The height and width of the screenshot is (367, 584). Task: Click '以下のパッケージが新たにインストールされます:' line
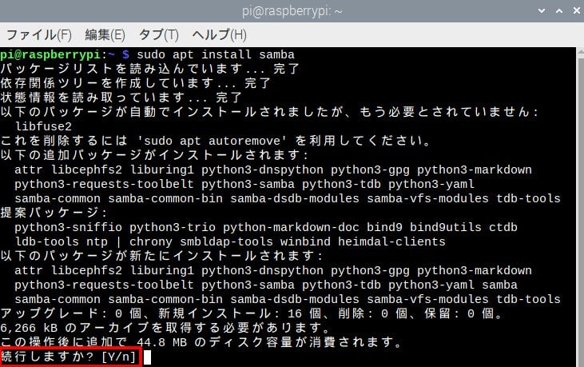(x=161, y=256)
